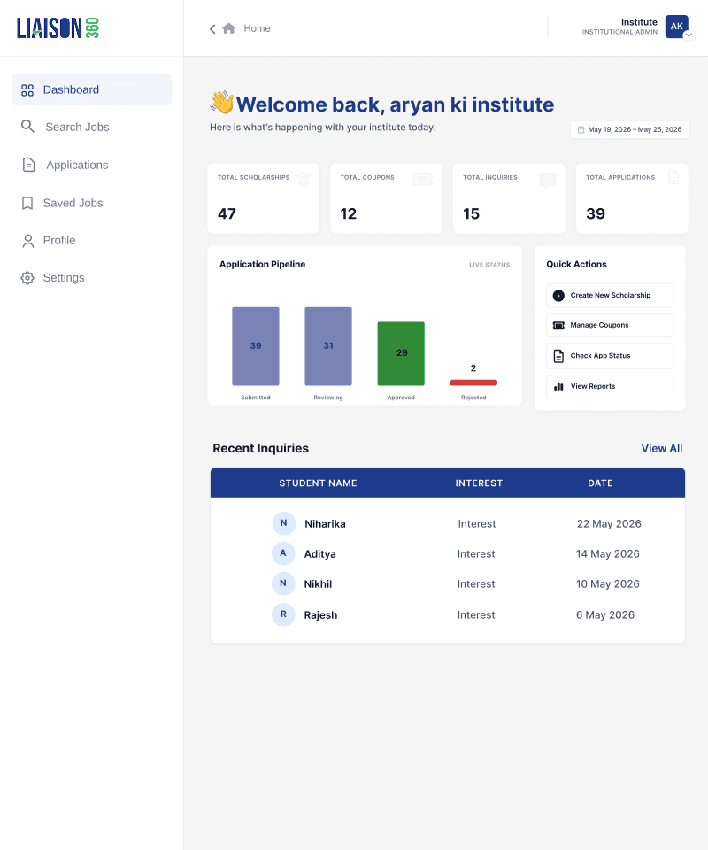The image size is (708, 850).
Task: Open Dashboard in sidebar
Action: coord(91,90)
